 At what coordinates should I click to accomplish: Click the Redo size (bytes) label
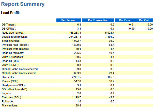click(12, 33)
